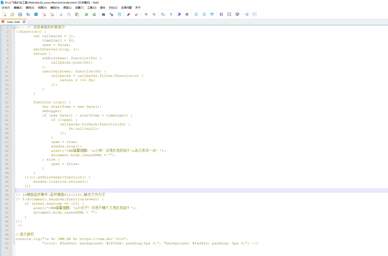
Task: Open the 语言(L) menu
Action: (67, 8)
